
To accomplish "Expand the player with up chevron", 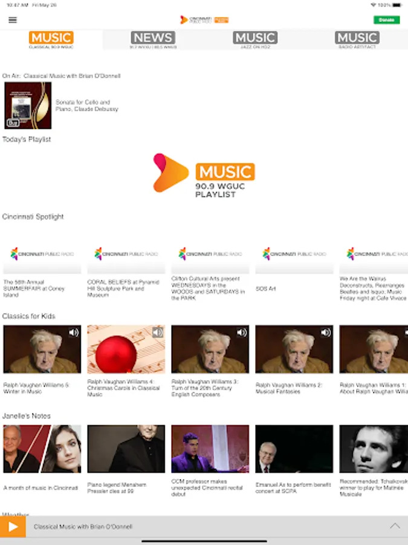I will (395, 526).
